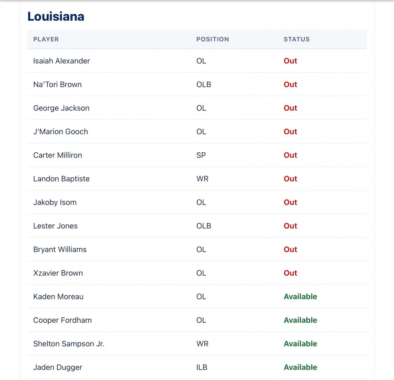Screen dimensions: 394x380
Task: Click Kaden Moreau's Available status
Action: pyautogui.click(x=300, y=297)
